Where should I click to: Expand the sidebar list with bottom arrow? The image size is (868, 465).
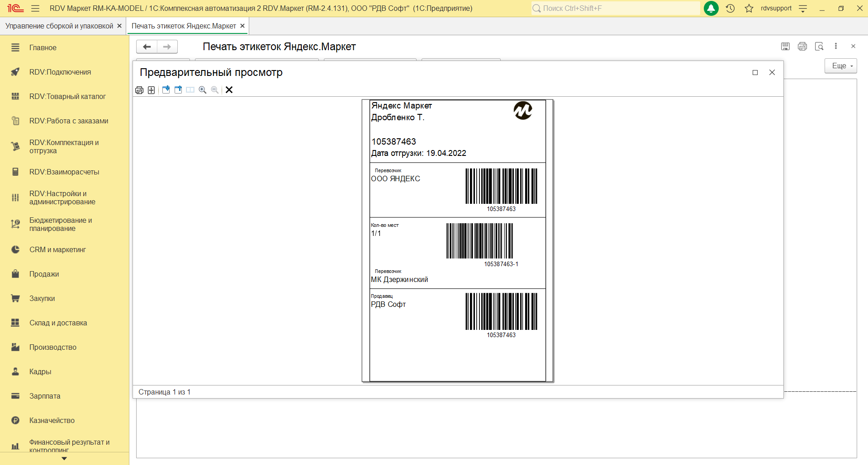coord(64,458)
